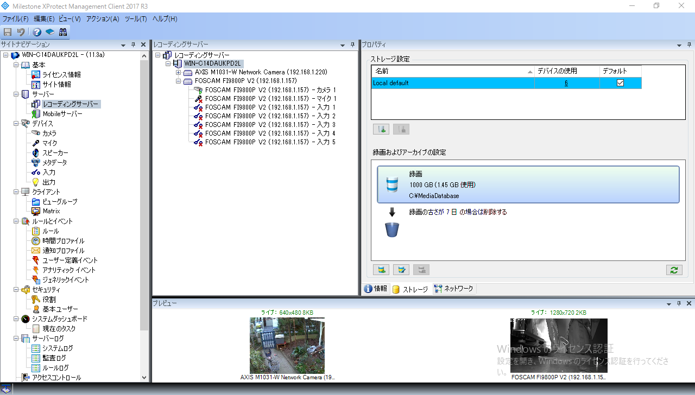Collapse the FOSCAM FI9800P V2 hardware node
695x395 pixels.
(x=178, y=81)
